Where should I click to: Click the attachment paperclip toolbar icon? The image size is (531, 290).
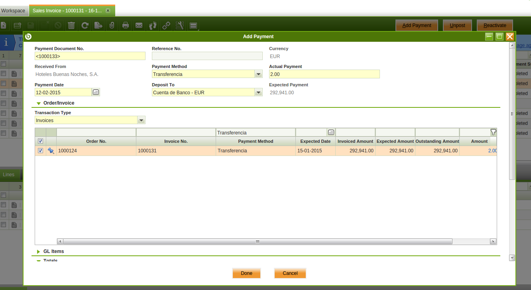coord(112,25)
